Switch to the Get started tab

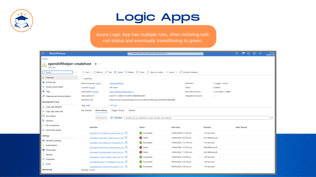click(86, 110)
